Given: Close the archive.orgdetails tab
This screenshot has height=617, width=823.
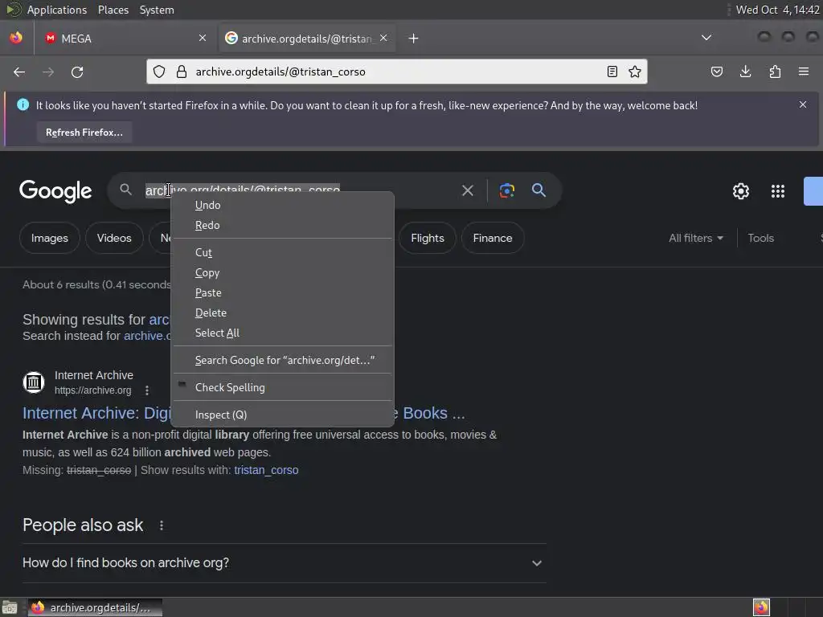Looking at the screenshot, I should 383,38.
